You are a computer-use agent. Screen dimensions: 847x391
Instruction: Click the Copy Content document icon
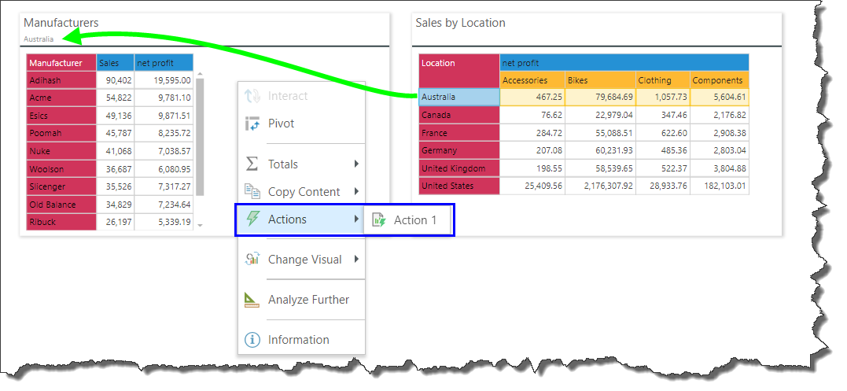point(252,191)
